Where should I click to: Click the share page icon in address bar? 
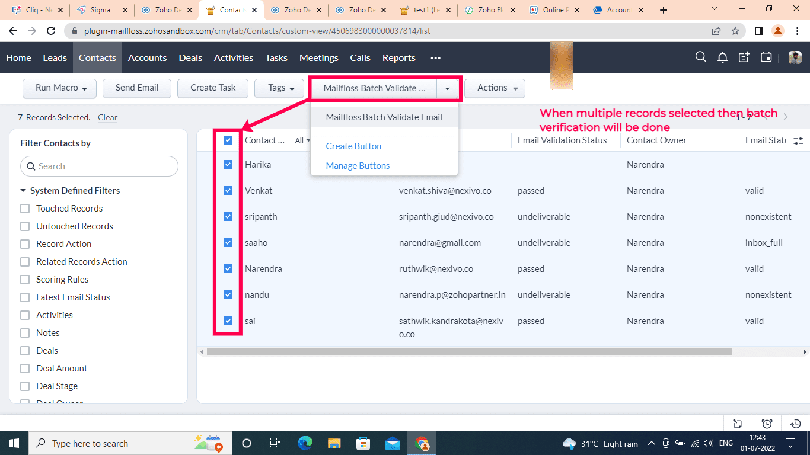tap(716, 31)
